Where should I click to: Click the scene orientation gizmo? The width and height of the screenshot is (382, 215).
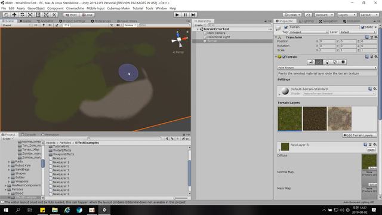tap(179, 39)
